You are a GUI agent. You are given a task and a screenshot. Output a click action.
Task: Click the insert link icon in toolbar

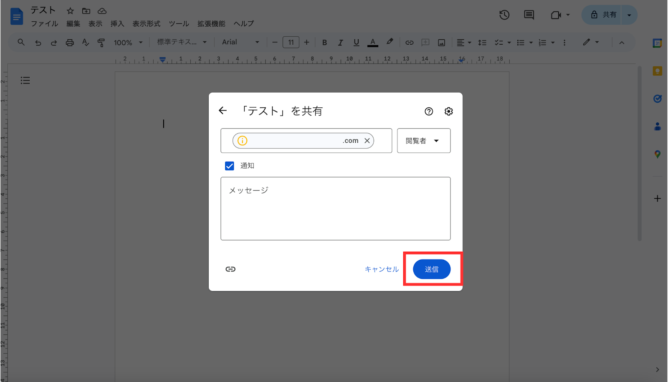410,43
